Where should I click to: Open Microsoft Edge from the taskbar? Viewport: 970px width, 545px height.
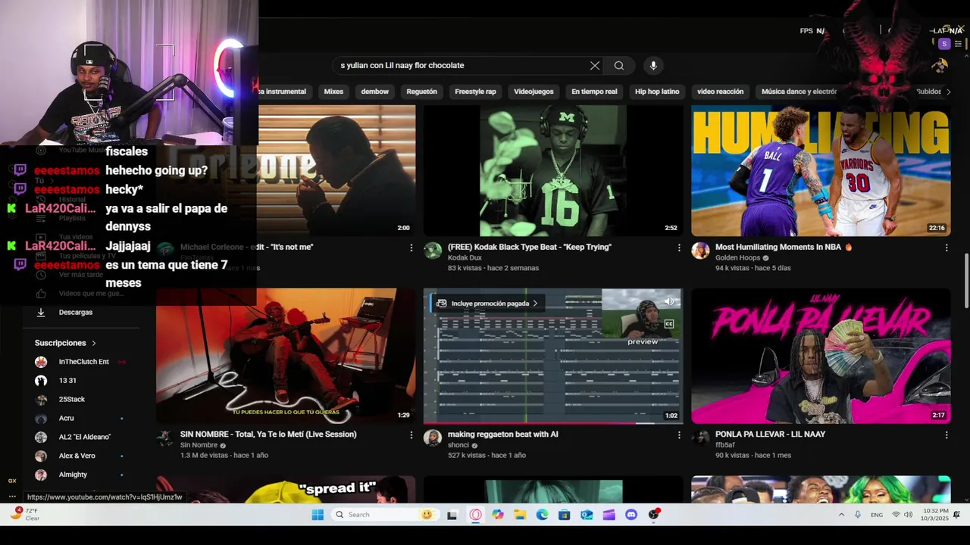(x=542, y=515)
